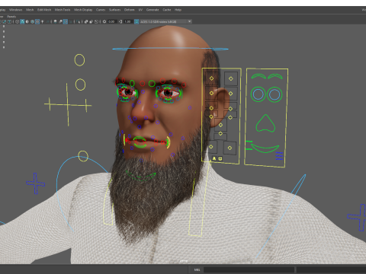Click the A icon at slider panel bottom
Image resolution: width=366 pixels, height=274 pixels.
[x=214, y=158]
